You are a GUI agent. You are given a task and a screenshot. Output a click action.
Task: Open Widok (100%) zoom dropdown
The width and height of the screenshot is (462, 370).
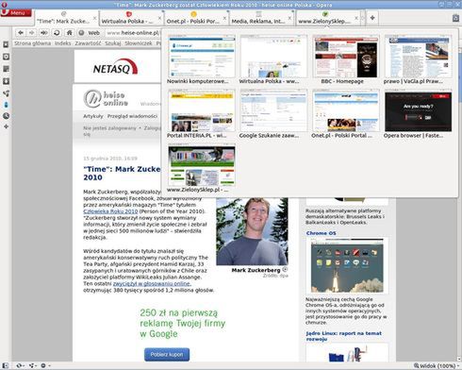coord(436,365)
